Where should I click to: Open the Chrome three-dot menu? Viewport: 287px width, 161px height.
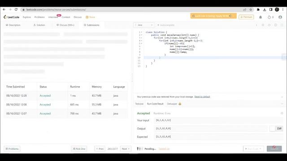(x=283, y=9)
